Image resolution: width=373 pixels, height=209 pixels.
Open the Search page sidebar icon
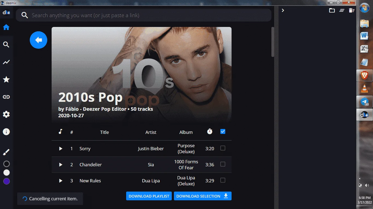tap(6, 45)
